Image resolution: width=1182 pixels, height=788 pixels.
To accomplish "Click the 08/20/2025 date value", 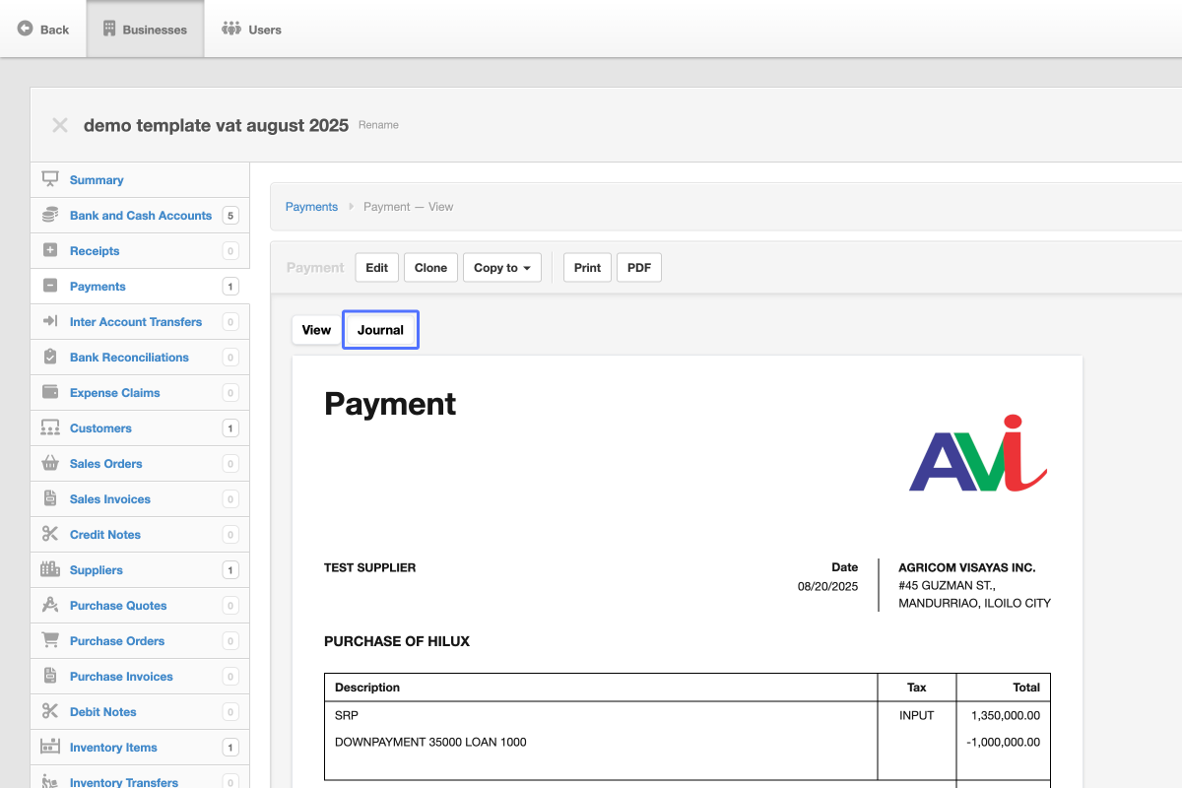I will [827, 586].
